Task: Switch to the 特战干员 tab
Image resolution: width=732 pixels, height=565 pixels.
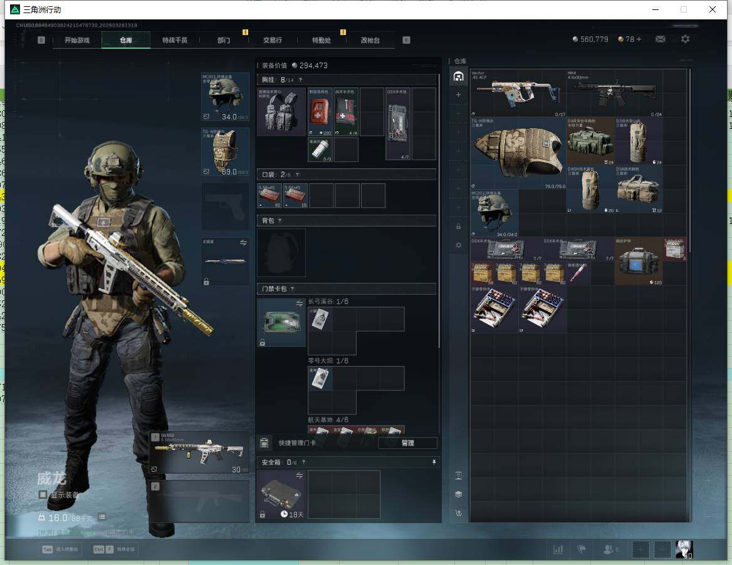Action: pos(175,40)
